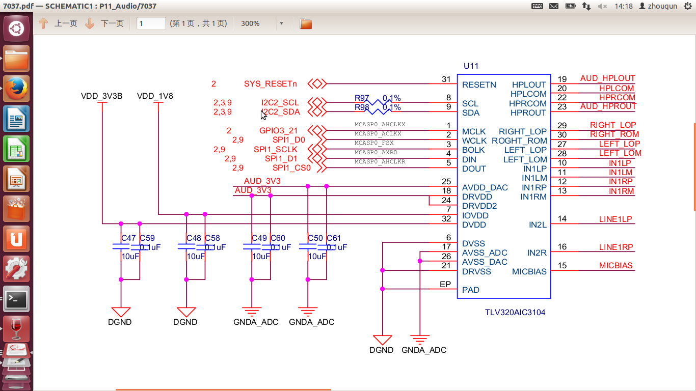Open the Ubuntu One launcher icon
Viewport: 696px width, 391px height.
click(x=16, y=239)
